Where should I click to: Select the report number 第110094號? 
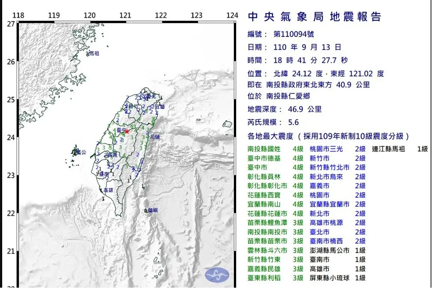tap(294, 34)
